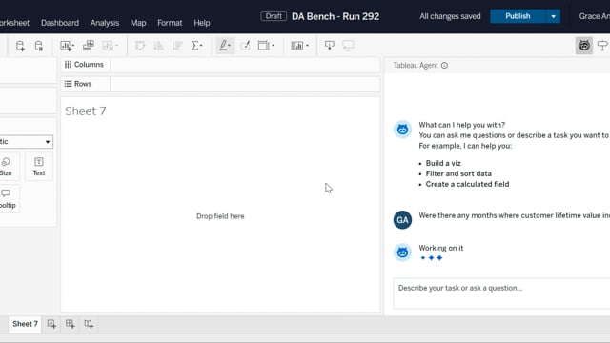Viewport: 610px width, 343px height.
Task: Click the workbook title DA Bench - Run 292
Action: tap(335, 16)
